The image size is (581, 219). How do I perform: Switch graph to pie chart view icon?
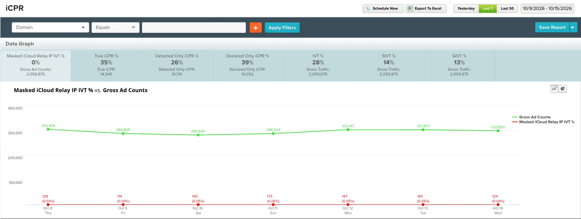(562, 89)
